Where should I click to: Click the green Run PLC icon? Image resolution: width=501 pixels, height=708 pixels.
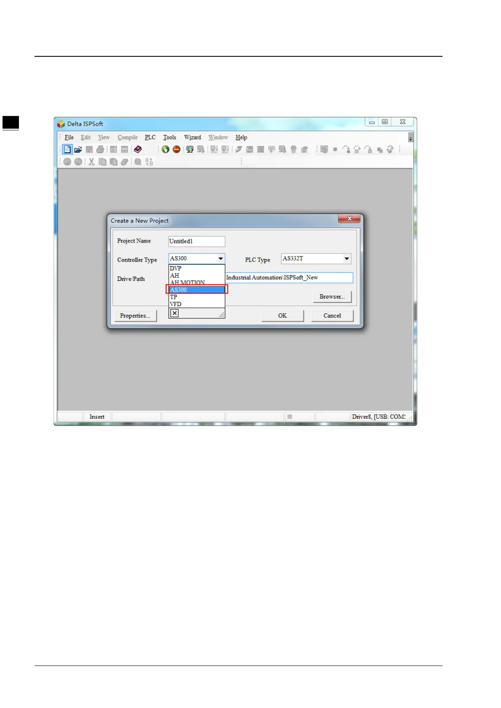pos(166,149)
